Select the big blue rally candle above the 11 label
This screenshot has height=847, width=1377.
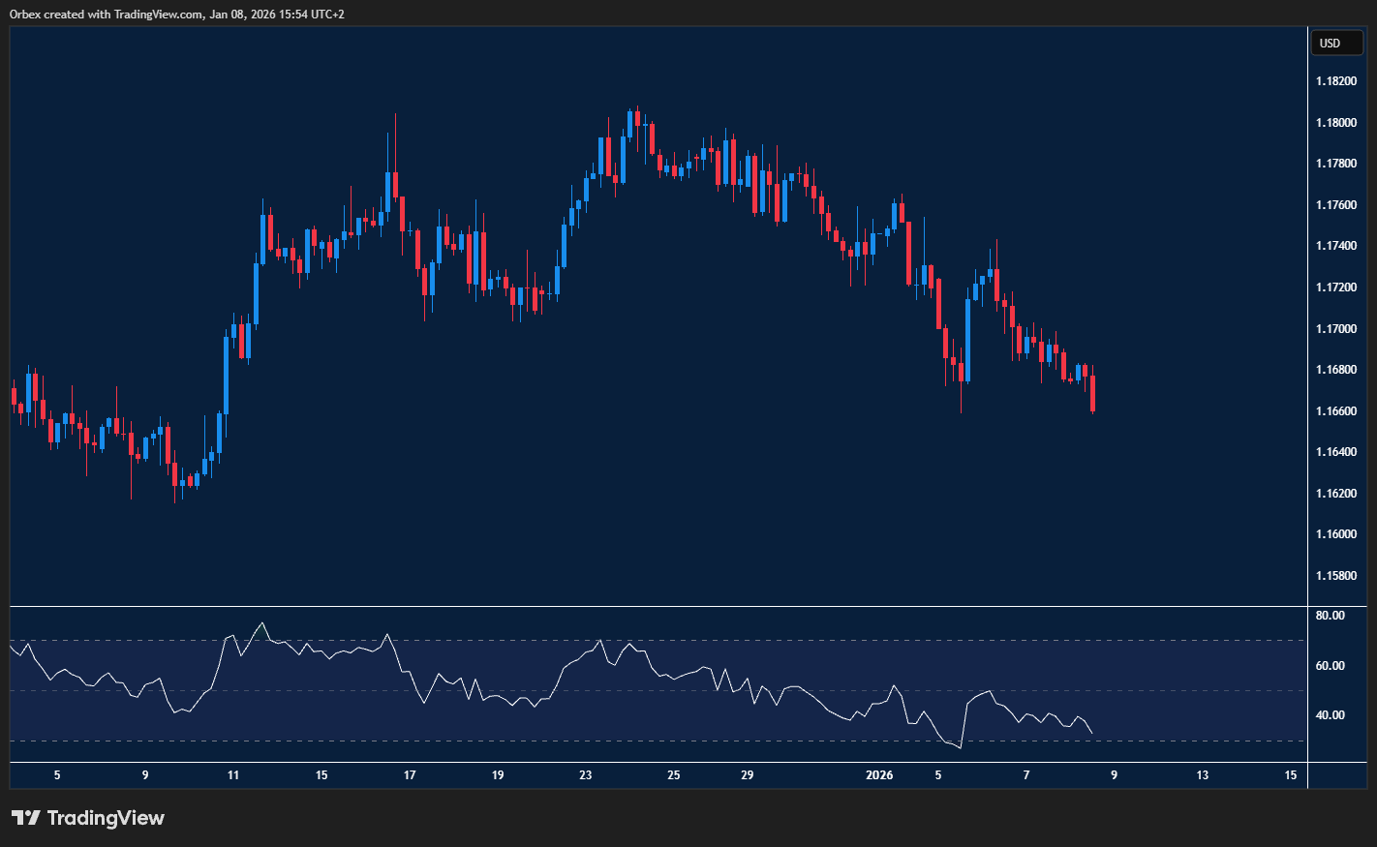coord(226,378)
